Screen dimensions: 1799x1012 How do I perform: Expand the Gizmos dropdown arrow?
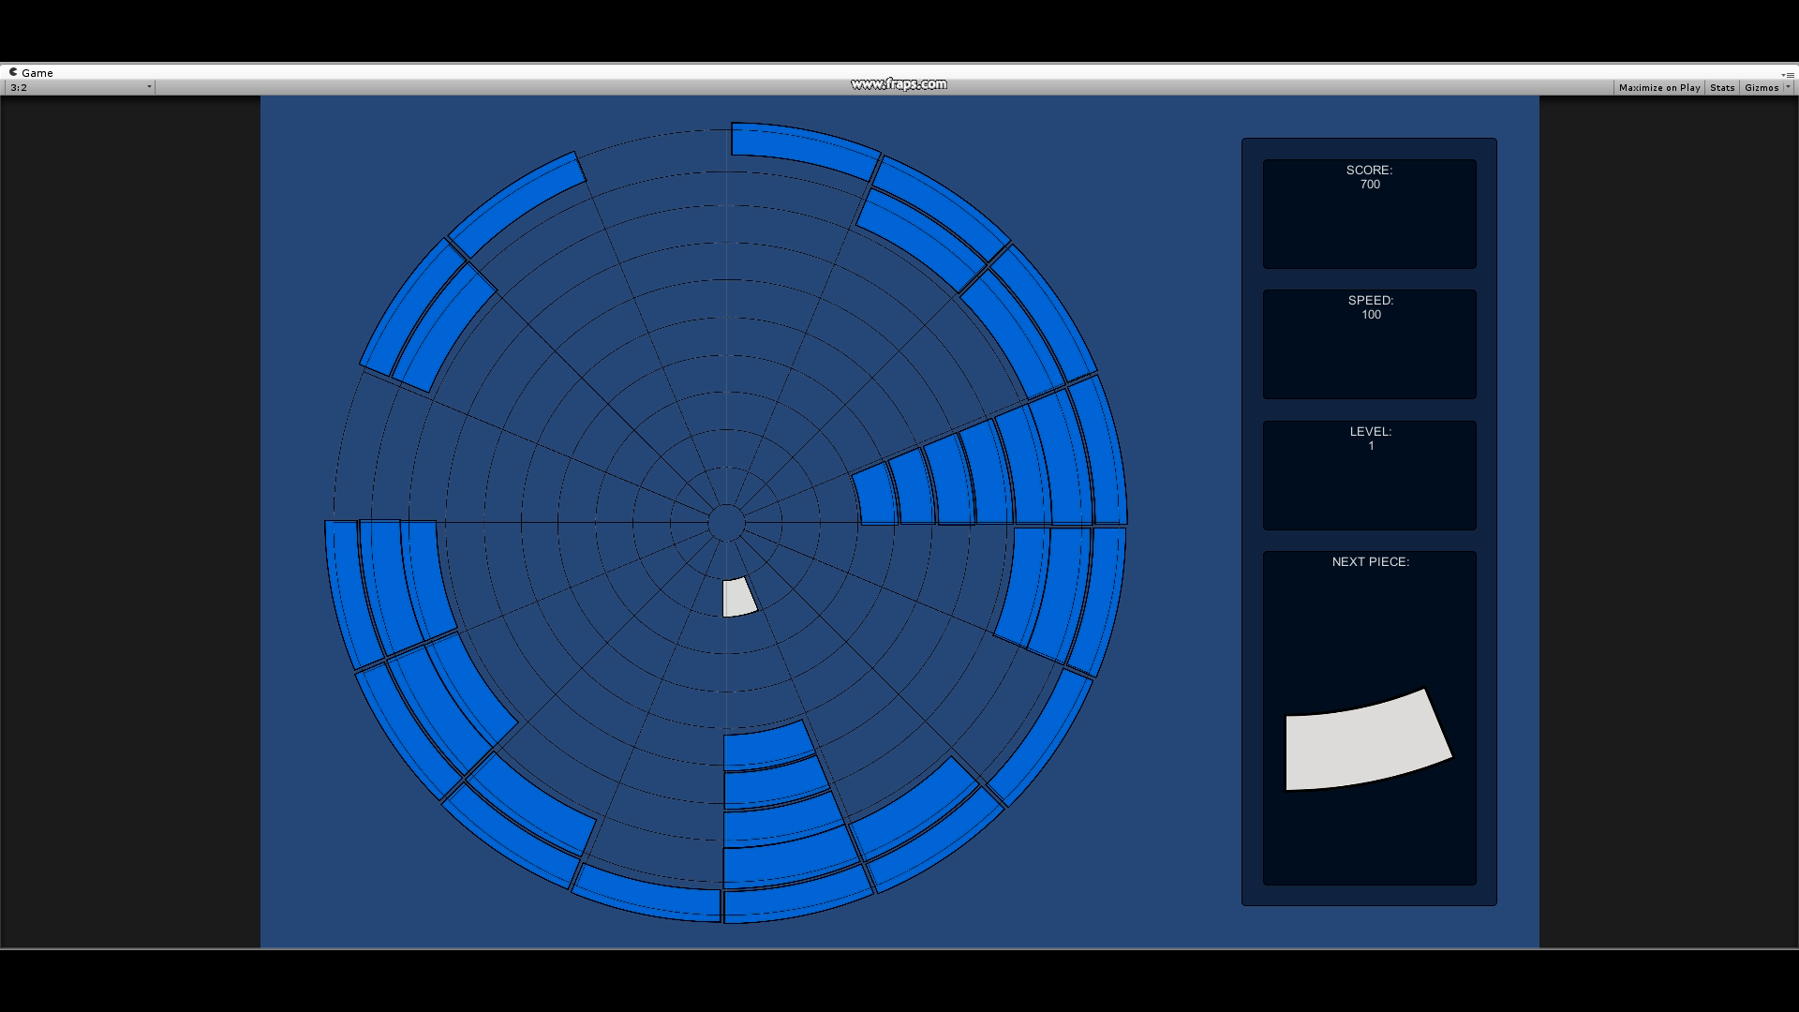(1788, 87)
